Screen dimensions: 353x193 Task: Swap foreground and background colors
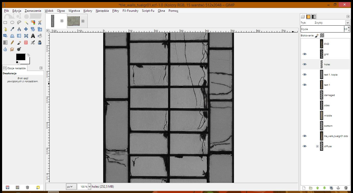pos(28,55)
